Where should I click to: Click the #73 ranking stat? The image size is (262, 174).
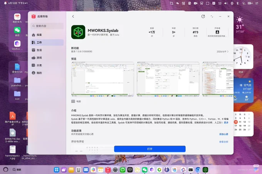pyautogui.click(x=195, y=32)
